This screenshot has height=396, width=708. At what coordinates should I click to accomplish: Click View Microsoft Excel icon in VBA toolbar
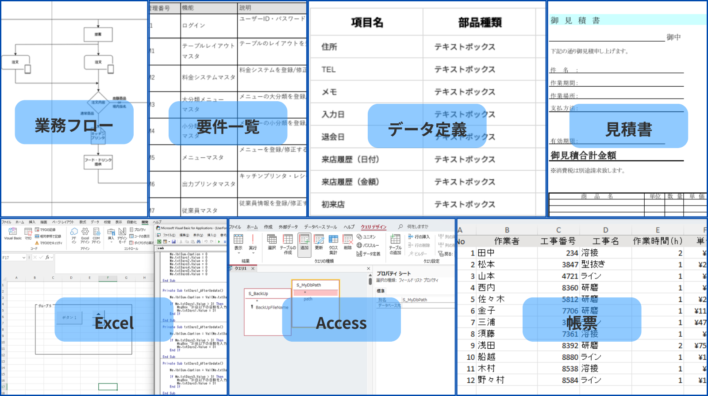(159, 242)
